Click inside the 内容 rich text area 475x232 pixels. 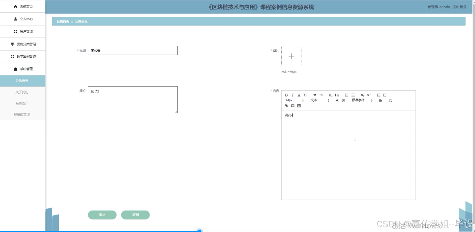348,155
